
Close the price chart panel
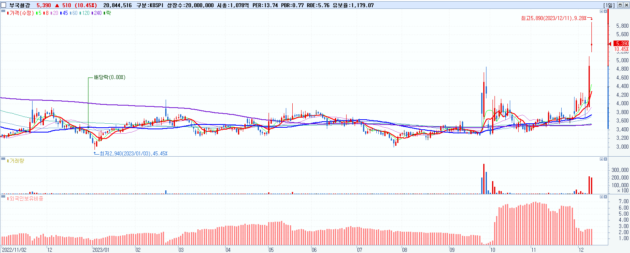[x=605, y=12]
